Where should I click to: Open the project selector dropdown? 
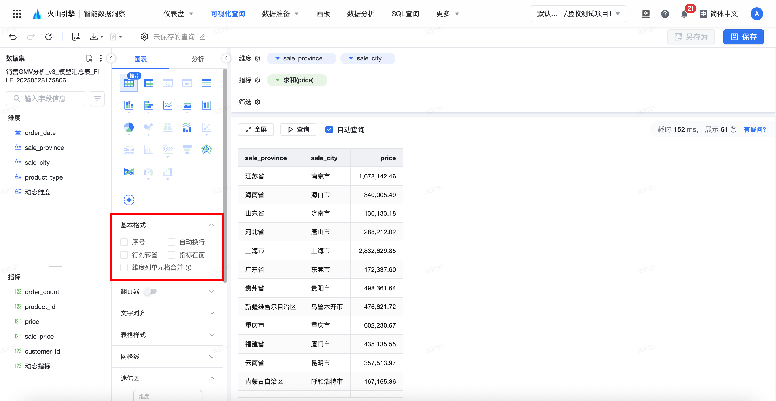click(578, 14)
